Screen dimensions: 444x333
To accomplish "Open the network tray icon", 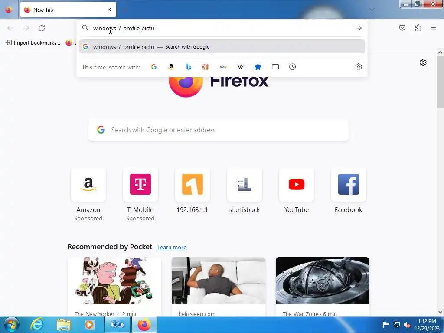I will (397, 324).
